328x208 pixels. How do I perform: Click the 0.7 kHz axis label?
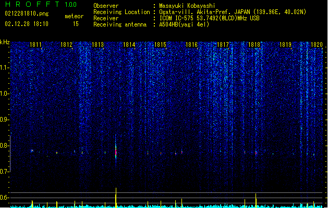(5, 172)
